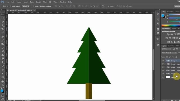Switch to the Styles tab

174,29
